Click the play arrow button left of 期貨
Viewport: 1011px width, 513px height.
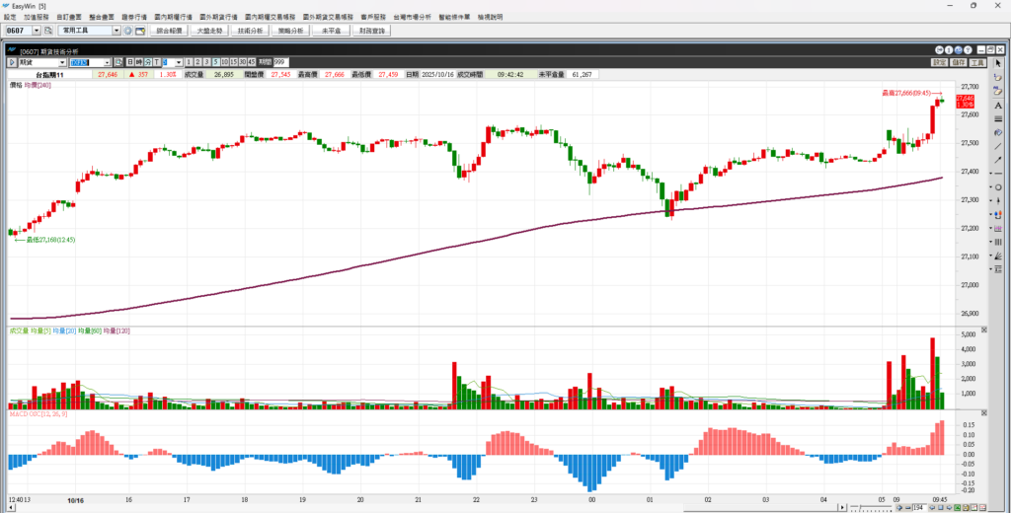point(12,62)
